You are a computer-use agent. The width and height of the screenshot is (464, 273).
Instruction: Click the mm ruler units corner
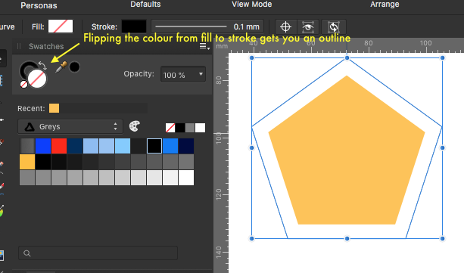pyautogui.click(x=222, y=46)
